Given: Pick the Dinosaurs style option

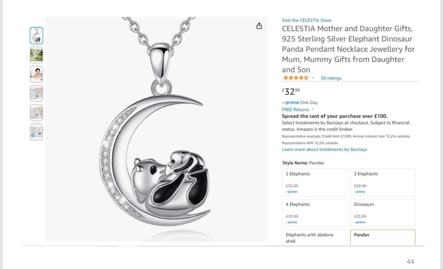Looking at the screenshot, I should point(383,213).
